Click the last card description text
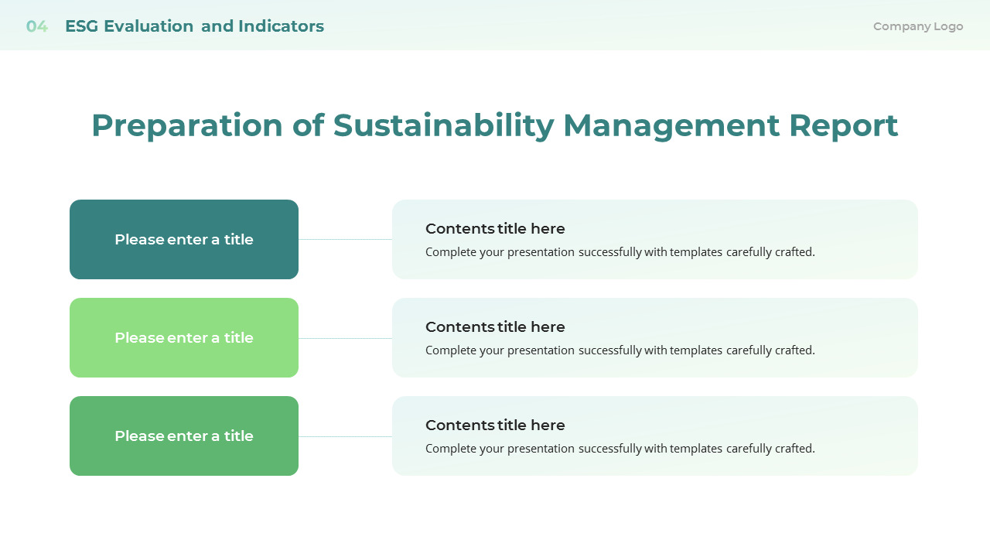Screen dimensions: 990x557 620,448
